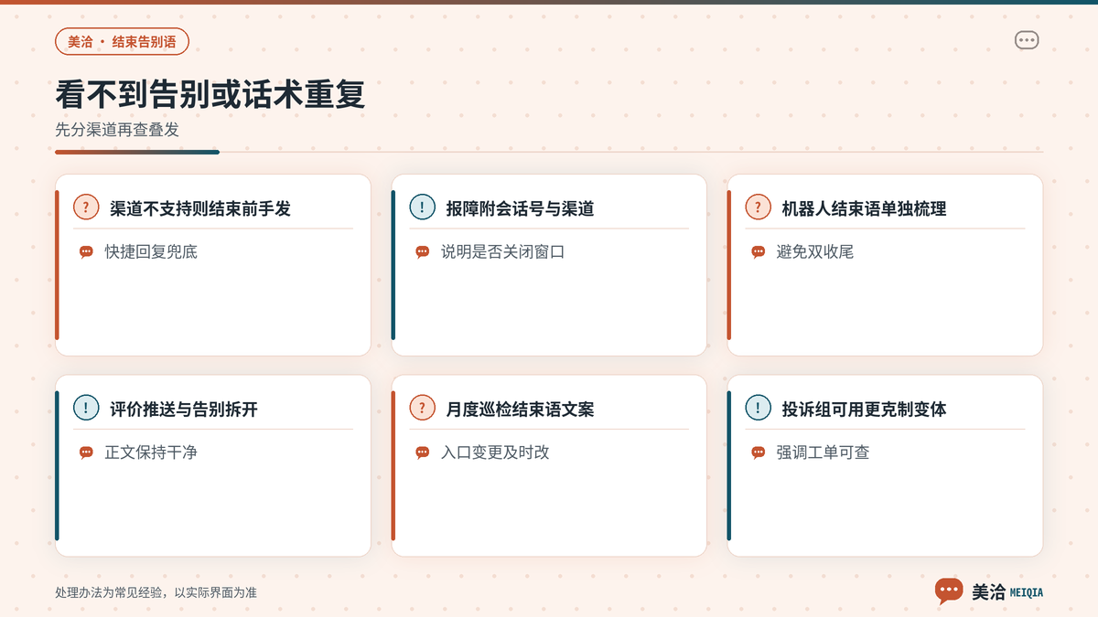This screenshot has width=1098, height=617.
Task: Select the heading 看不到告别或话术重复
Action: [210, 95]
